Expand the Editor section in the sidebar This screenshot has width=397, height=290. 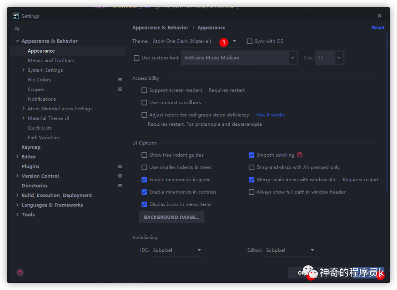tap(17, 157)
